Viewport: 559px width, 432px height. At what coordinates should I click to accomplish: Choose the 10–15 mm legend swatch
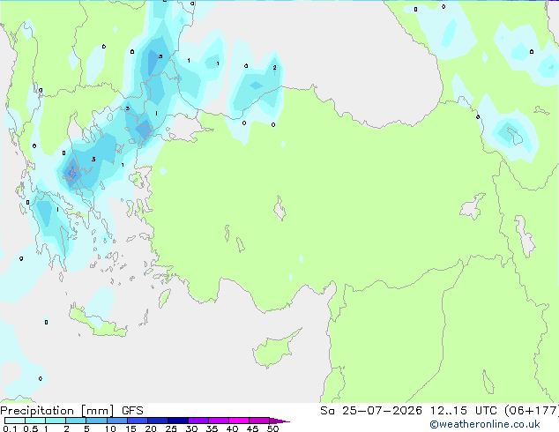point(117,421)
